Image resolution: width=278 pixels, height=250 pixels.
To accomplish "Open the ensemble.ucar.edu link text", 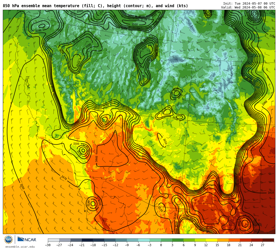I will tap(20, 247).
